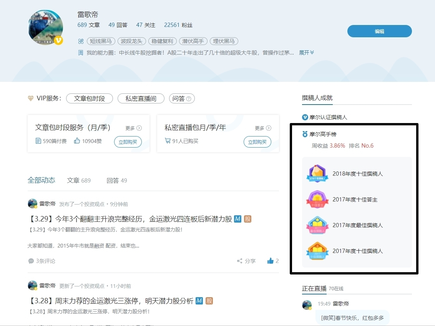This screenshot has width=435, height=326.
Task: Click the thumbs-up like icon on 3.29 post
Action: [271, 261]
